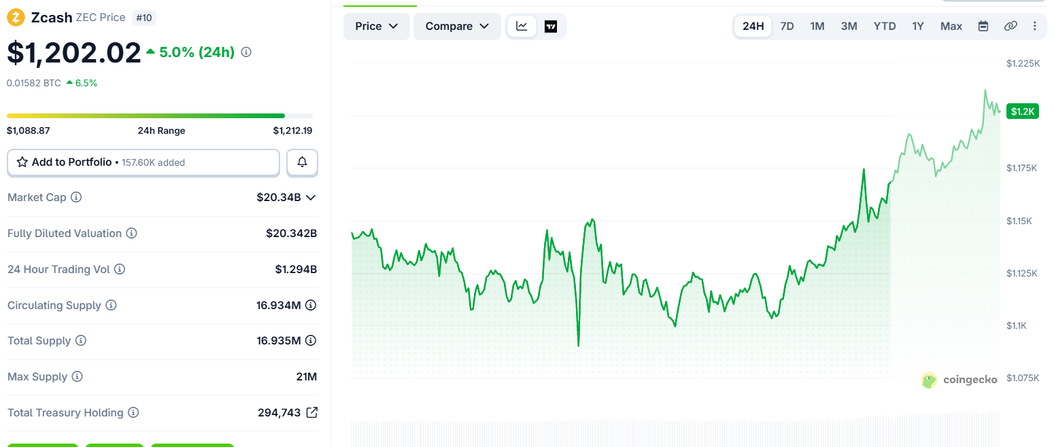
Task: Open external link beside 294,743
Action: click(312, 412)
